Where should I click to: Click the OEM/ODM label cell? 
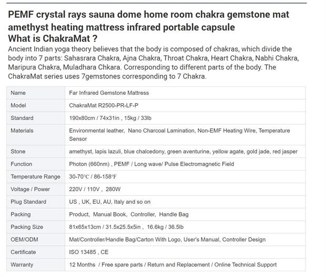(36, 240)
